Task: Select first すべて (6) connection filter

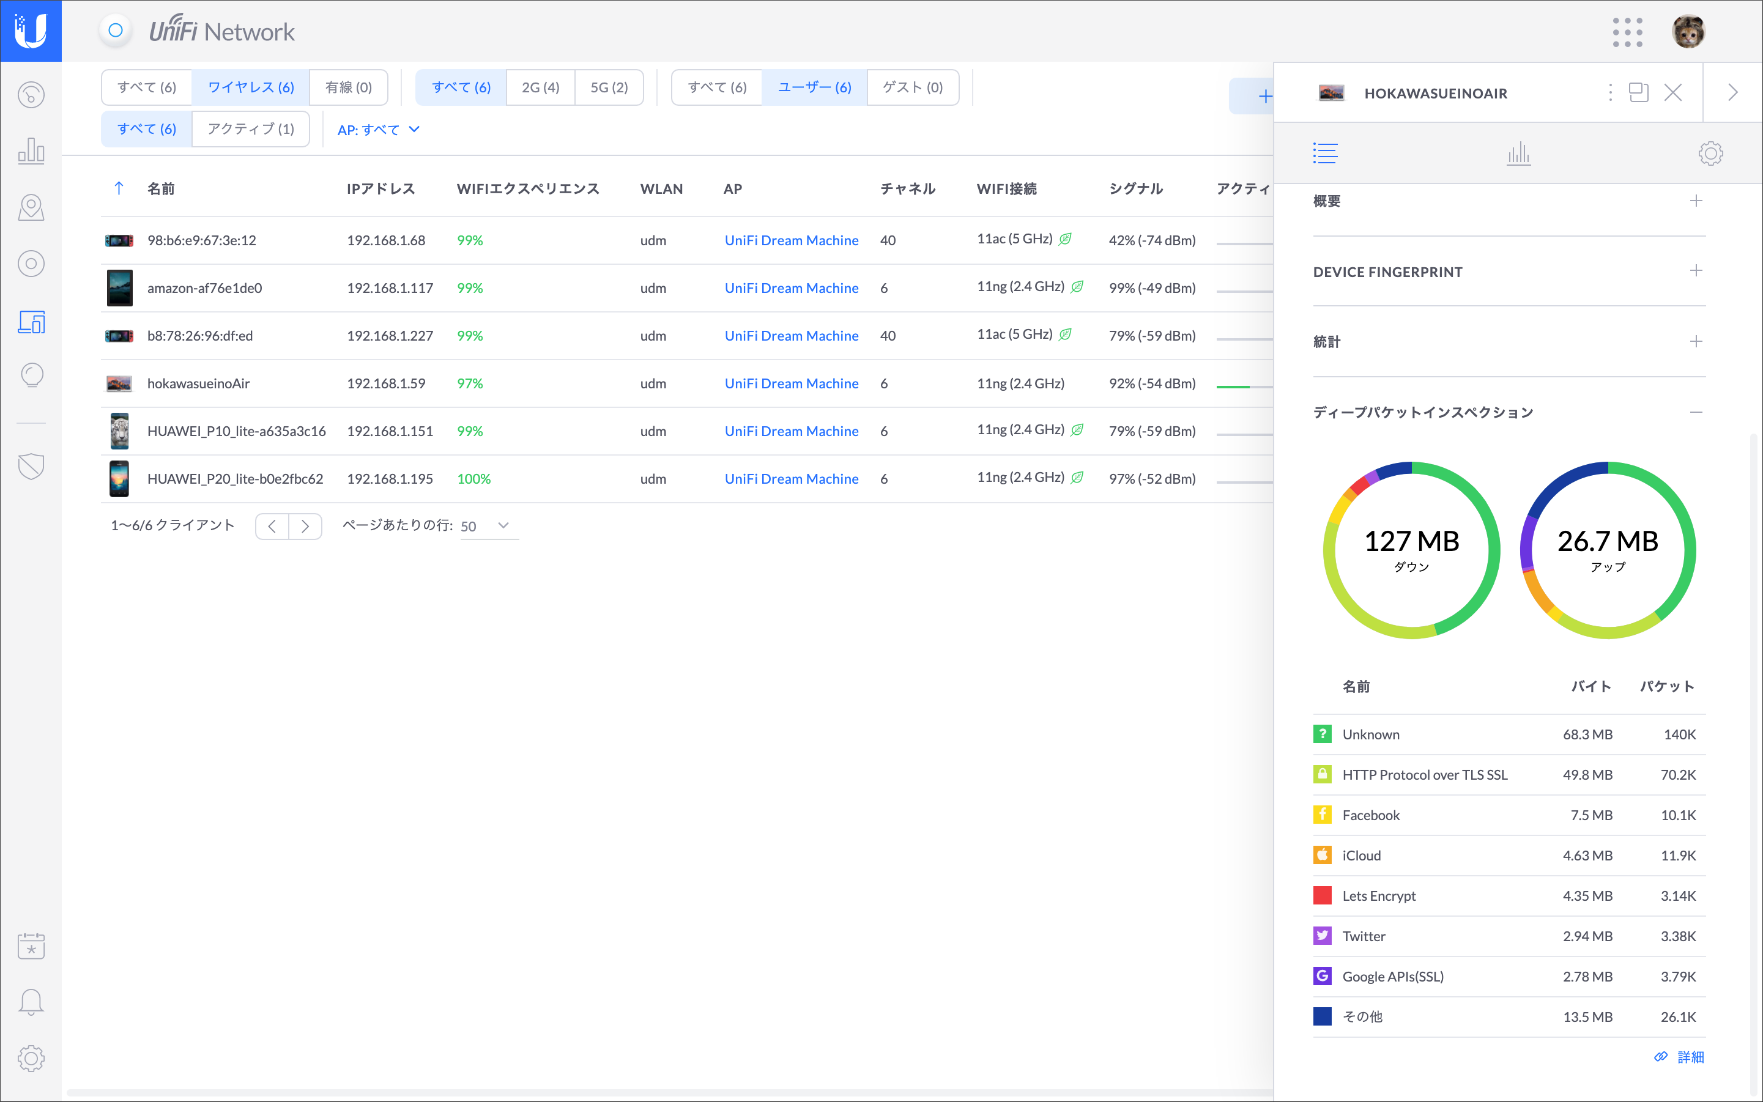Action: (147, 87)
